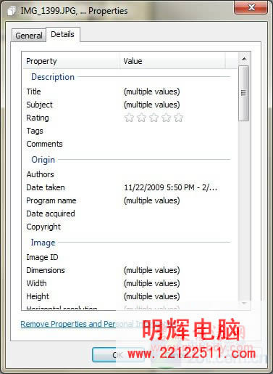The height and width of the screenshot is (374, 273).
Task: Click the Description section heading
Action: pos(53,77)
